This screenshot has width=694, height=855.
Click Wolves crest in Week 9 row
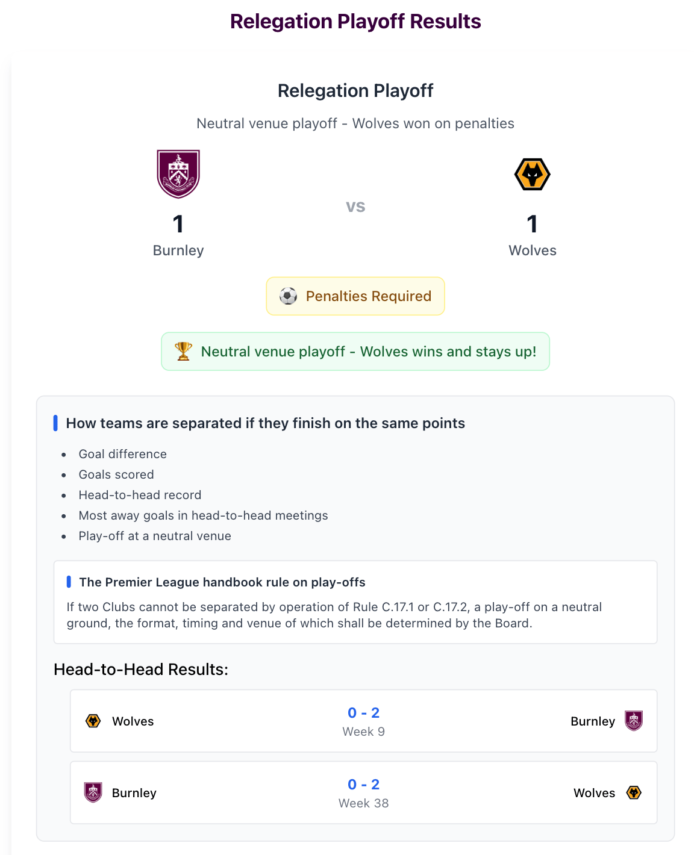[93, 721]
